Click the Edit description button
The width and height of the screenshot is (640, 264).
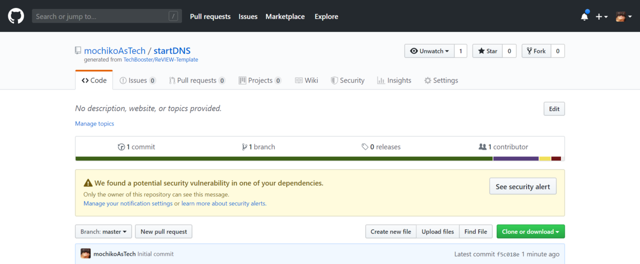pos(554,109)
